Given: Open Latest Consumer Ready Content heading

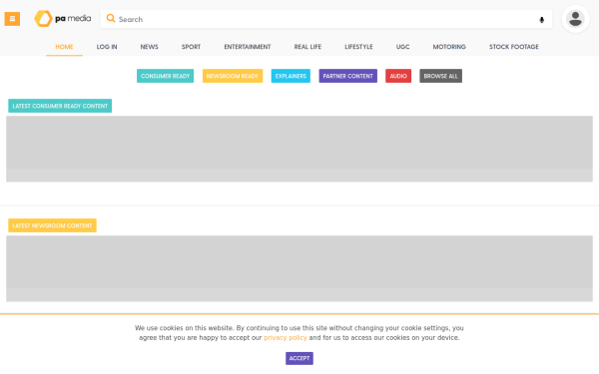Looking at the screenshot, I should pyautogui.click(x=60, y=106).
